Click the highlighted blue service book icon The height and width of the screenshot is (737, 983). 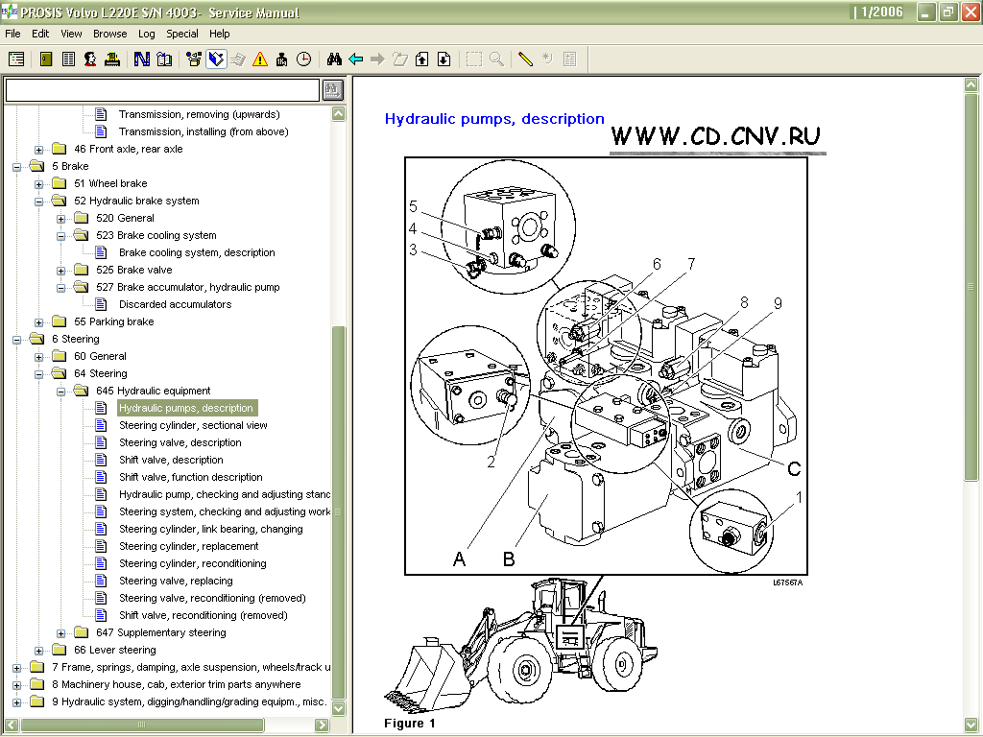[216, 59]
